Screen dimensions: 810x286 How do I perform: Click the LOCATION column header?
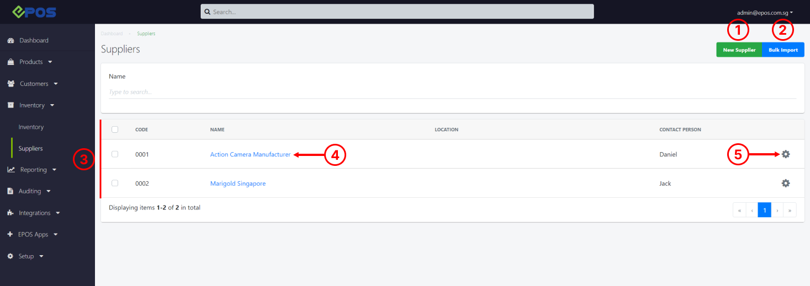pyautogui.click(x=447, y=130)
